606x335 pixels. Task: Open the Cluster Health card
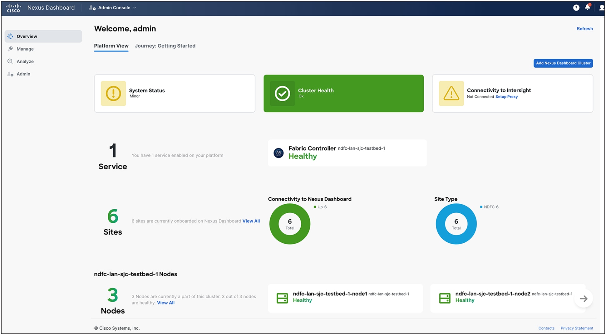click(343, 93)
